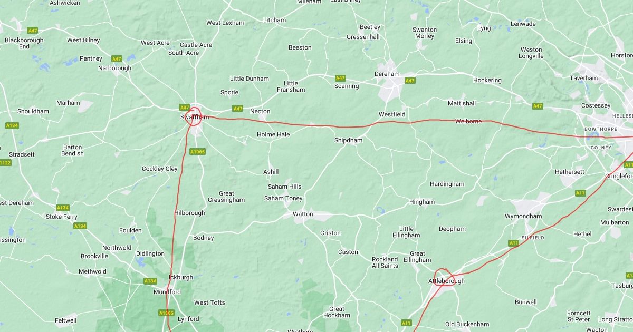Click the A134 shield near Mundford

150,281
